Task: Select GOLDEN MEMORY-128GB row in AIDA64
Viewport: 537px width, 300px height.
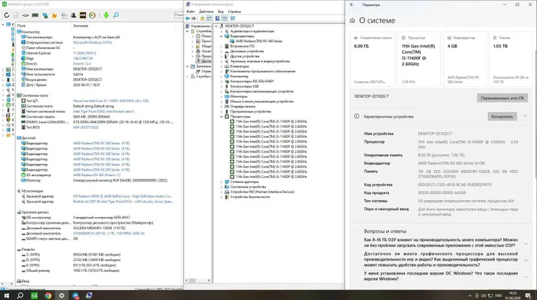Action: click(99, 228)
